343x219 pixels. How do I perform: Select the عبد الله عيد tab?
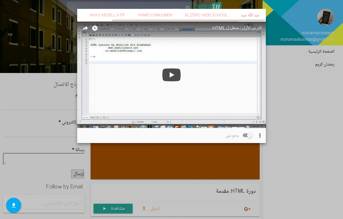tap(250, 15)
